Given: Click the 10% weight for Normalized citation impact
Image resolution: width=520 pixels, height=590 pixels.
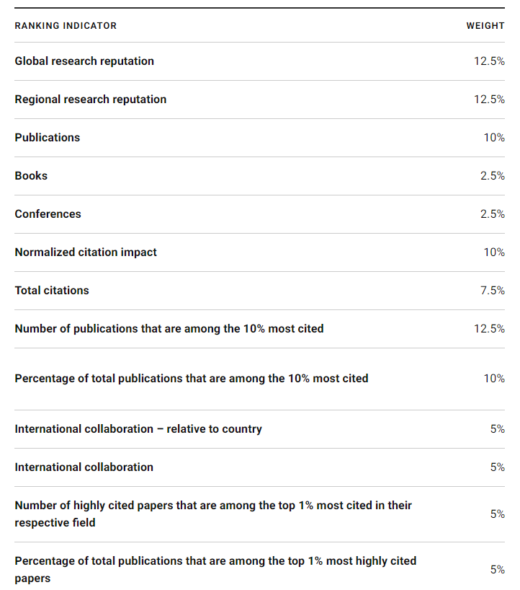Looking at the screenshot, I should (x=494, y=252).
